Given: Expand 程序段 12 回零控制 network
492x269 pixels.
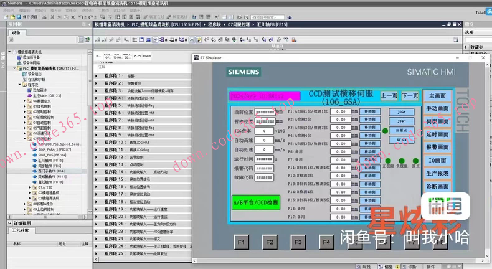Looking at the screenshot, I should click(97, 158).
